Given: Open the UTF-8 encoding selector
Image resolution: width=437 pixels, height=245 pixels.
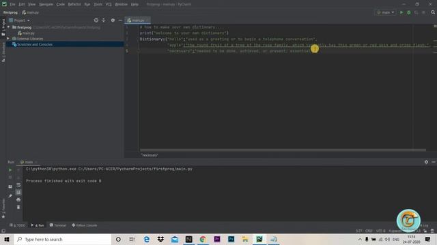Looking at the screenshot, I should coord(381,231).
